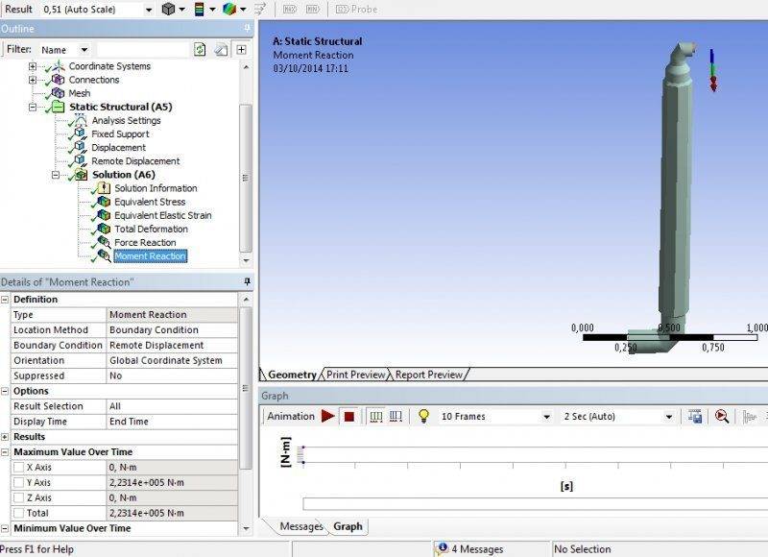Play the result animation

pos(327,417)
